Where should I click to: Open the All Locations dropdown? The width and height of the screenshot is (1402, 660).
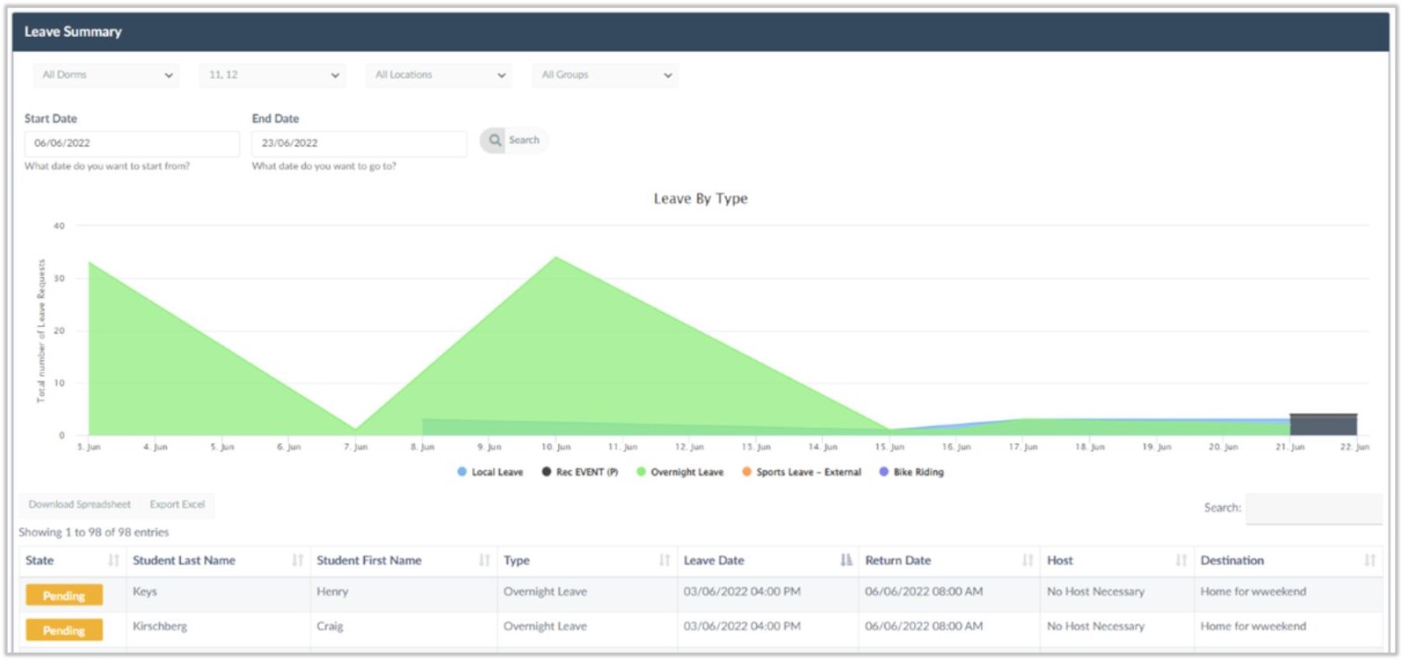[x=439, y=76]
